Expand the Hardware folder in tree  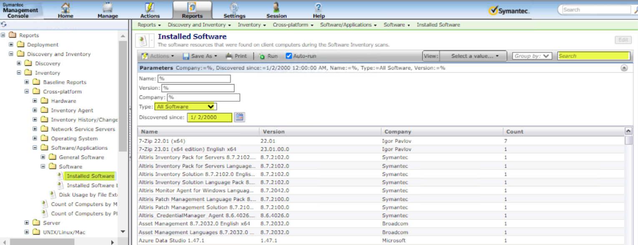click(x=35, y=101)
